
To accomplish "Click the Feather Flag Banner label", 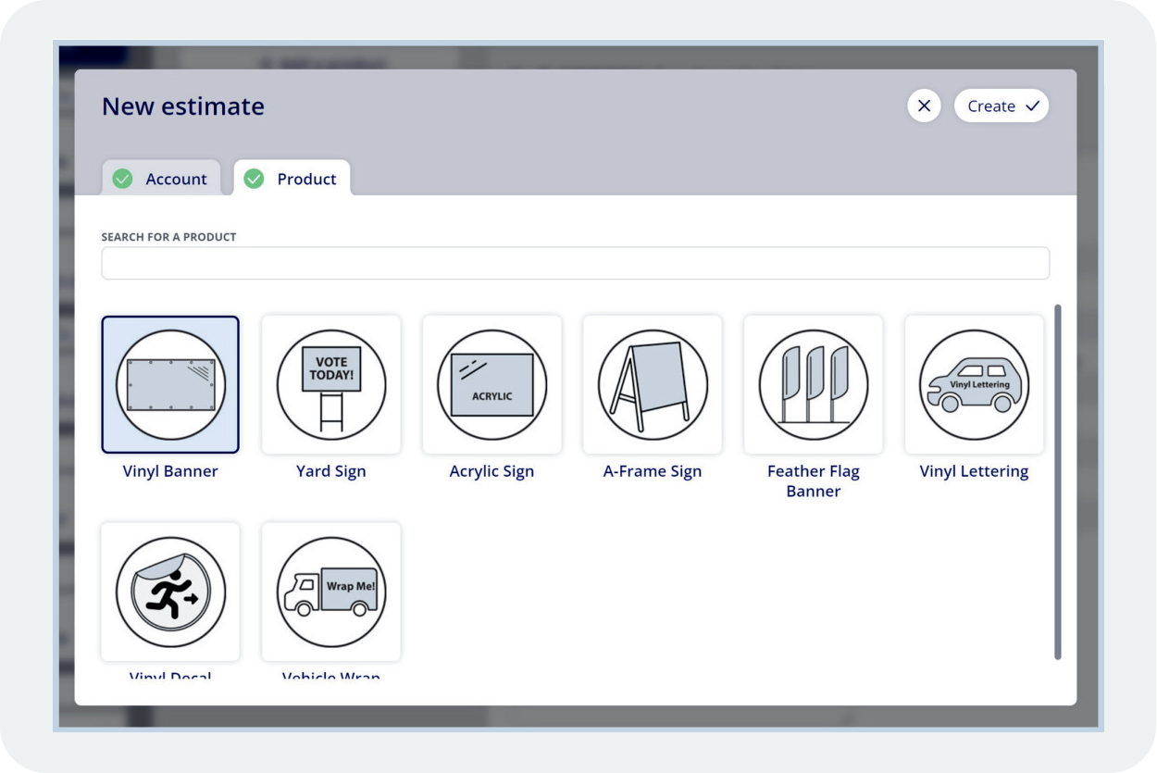I will click(x=813, y=480).
